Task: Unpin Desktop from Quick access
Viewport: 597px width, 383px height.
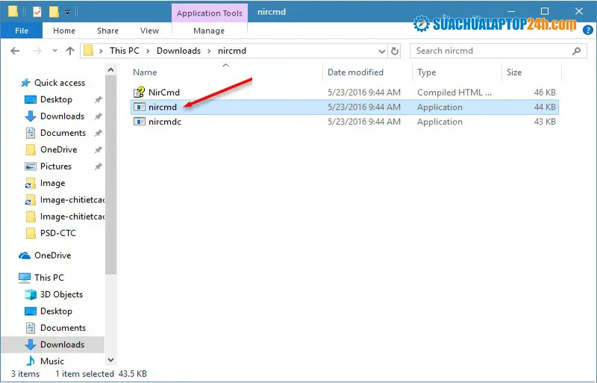Action: (x=99, y=99)
